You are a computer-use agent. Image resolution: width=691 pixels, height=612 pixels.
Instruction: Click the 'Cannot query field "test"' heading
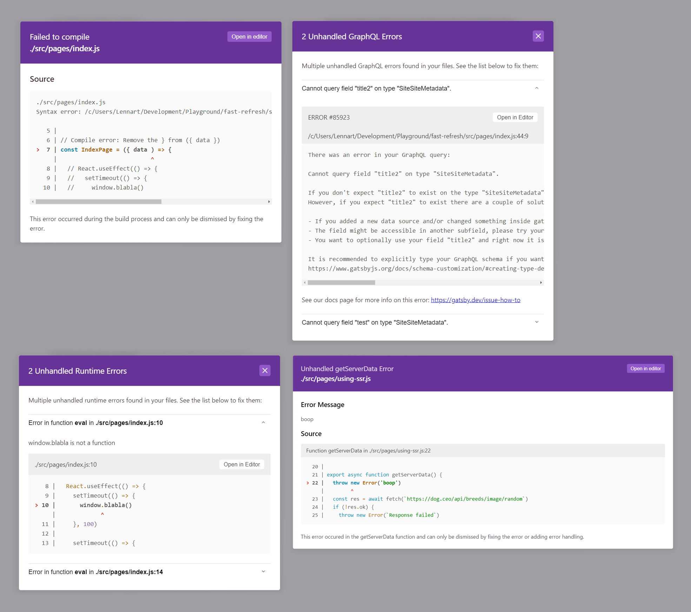point(374,322)
